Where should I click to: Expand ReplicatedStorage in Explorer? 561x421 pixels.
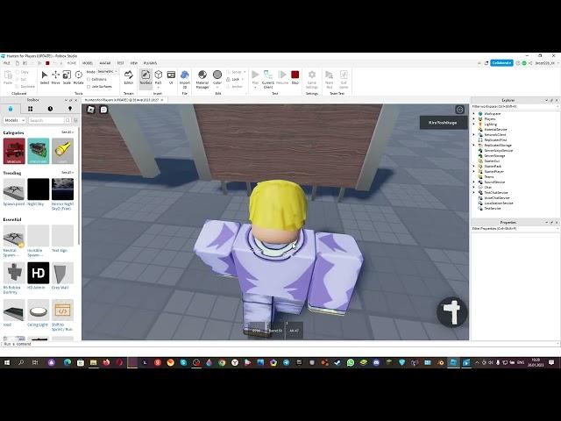coord(473,146)
